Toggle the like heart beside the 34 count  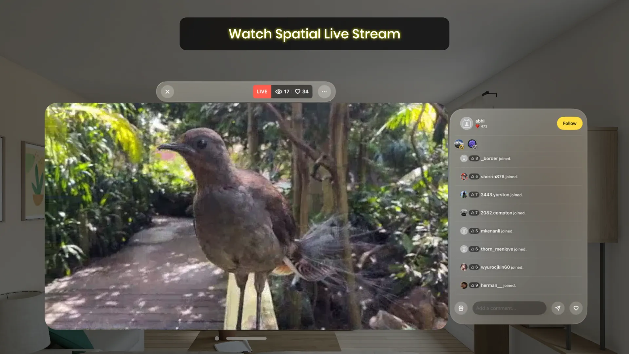pyautogui.click(x=297, y=91)
